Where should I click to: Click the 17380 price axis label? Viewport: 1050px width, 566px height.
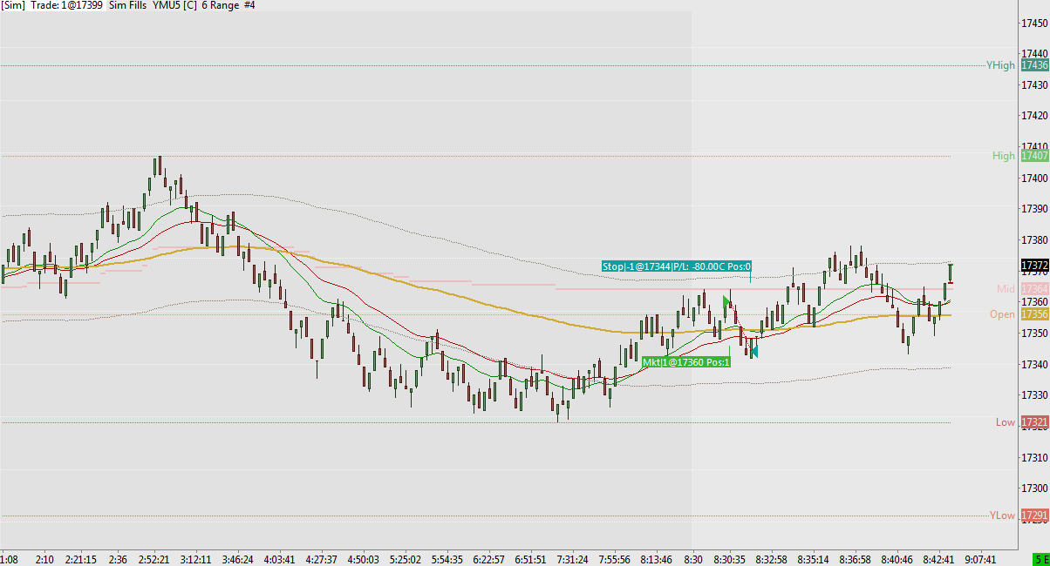1034,240
